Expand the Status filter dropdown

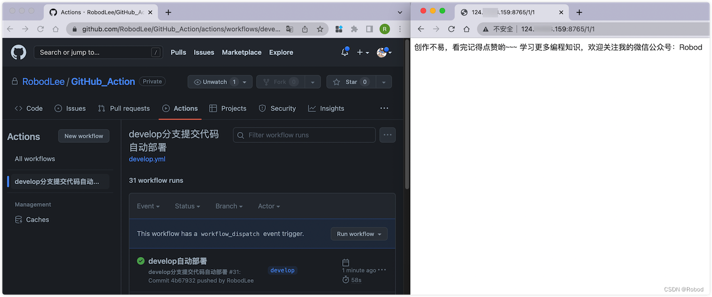click(187, 206)
